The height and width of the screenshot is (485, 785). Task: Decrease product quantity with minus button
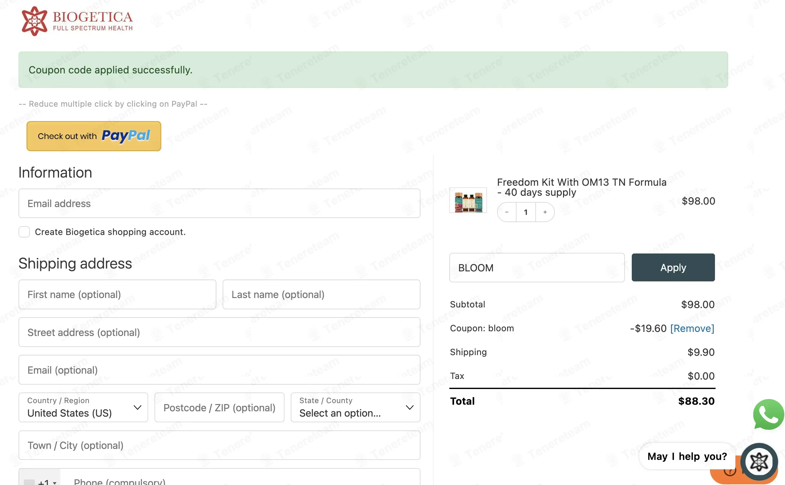[x=506, y=212]
